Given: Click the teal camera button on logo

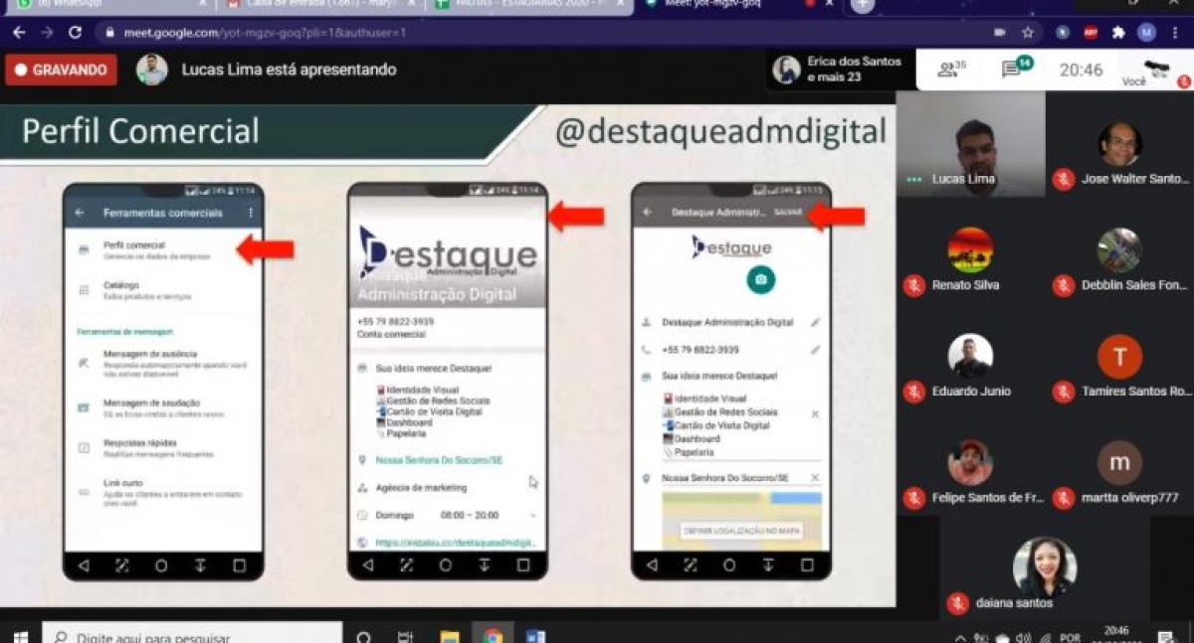Looking at the screenshot, I should [x=761, y=280].
